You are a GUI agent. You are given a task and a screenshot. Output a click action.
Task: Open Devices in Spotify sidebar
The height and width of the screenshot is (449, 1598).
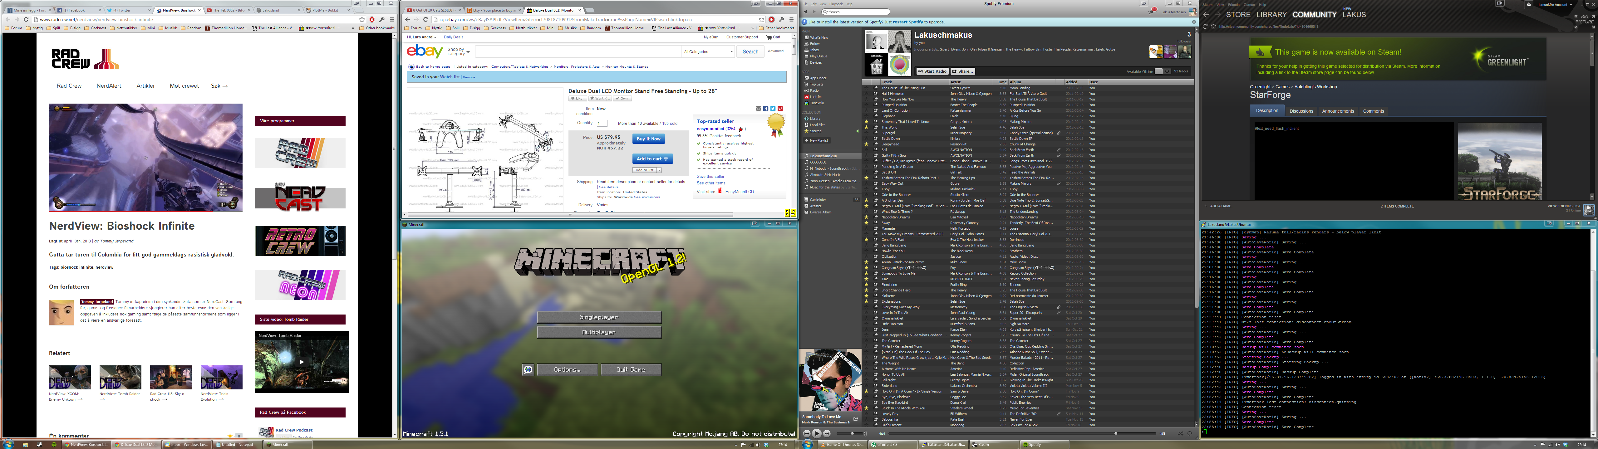[x=814, y=63]
